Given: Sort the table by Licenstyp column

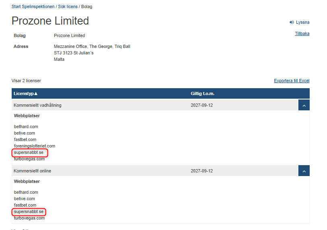Looking at the screenshot, I should pyautogui.click(x=25, y=93).
